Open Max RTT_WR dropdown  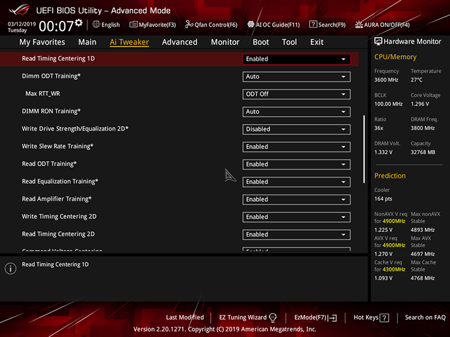[x=296, y=94]
